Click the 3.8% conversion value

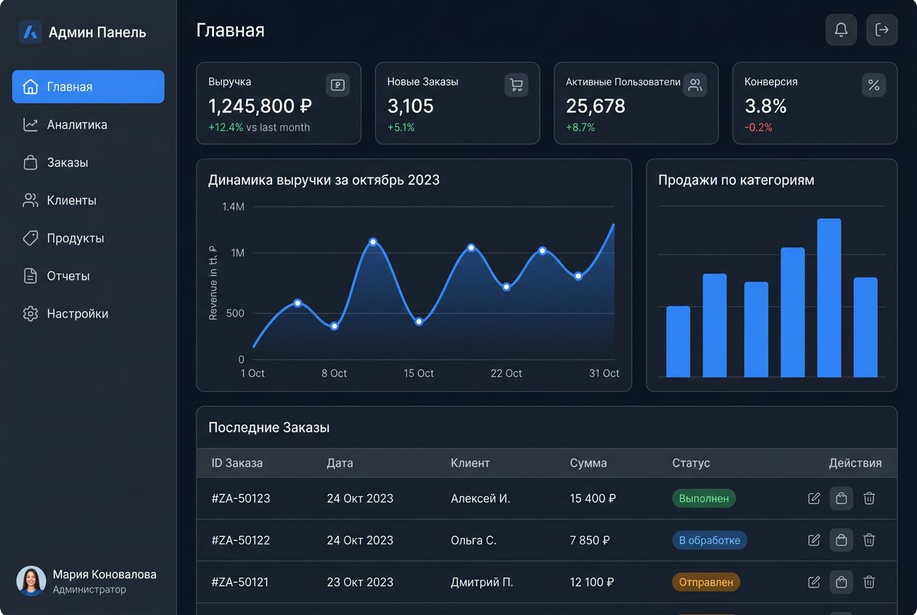[x=765, y=106]
